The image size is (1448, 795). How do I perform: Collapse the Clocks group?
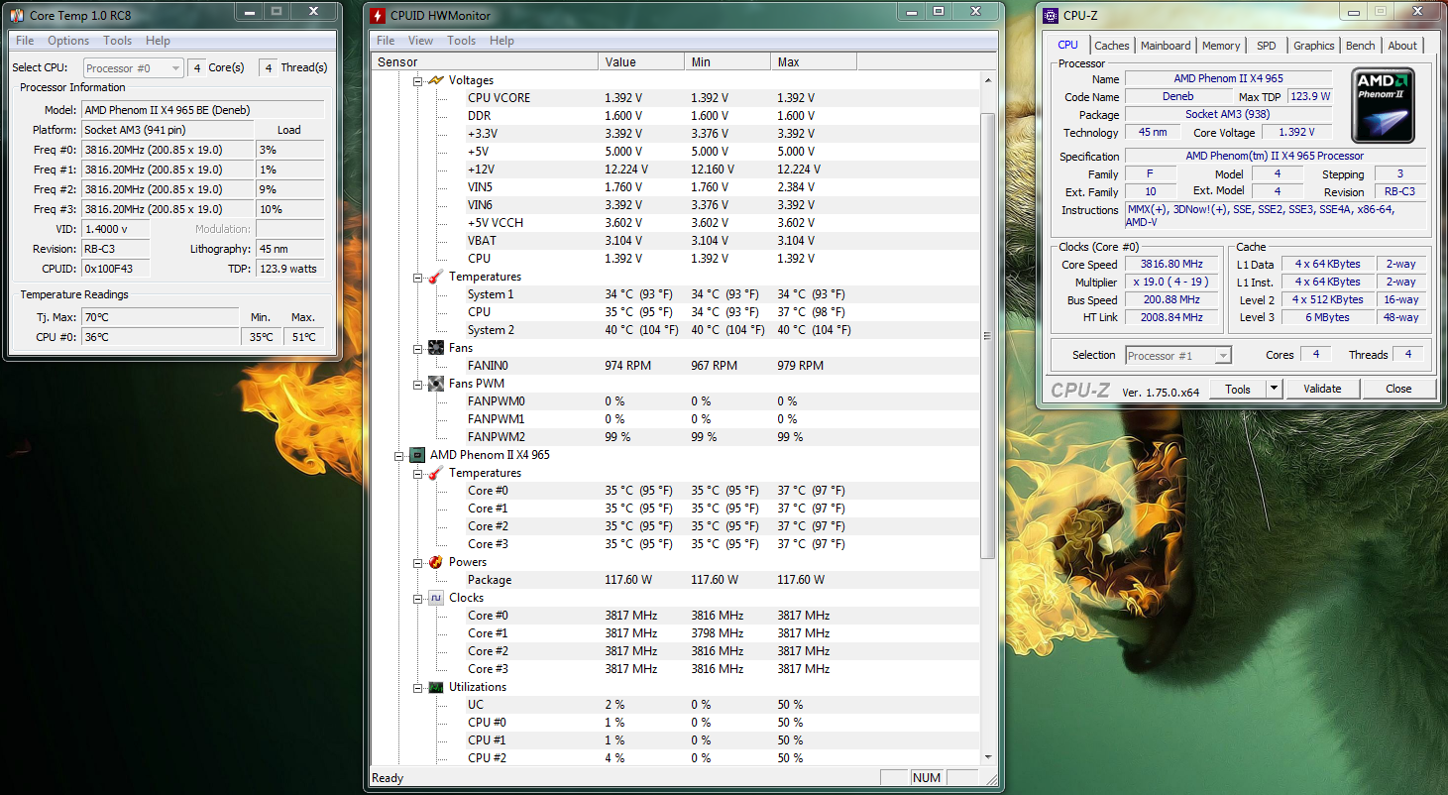417,598
